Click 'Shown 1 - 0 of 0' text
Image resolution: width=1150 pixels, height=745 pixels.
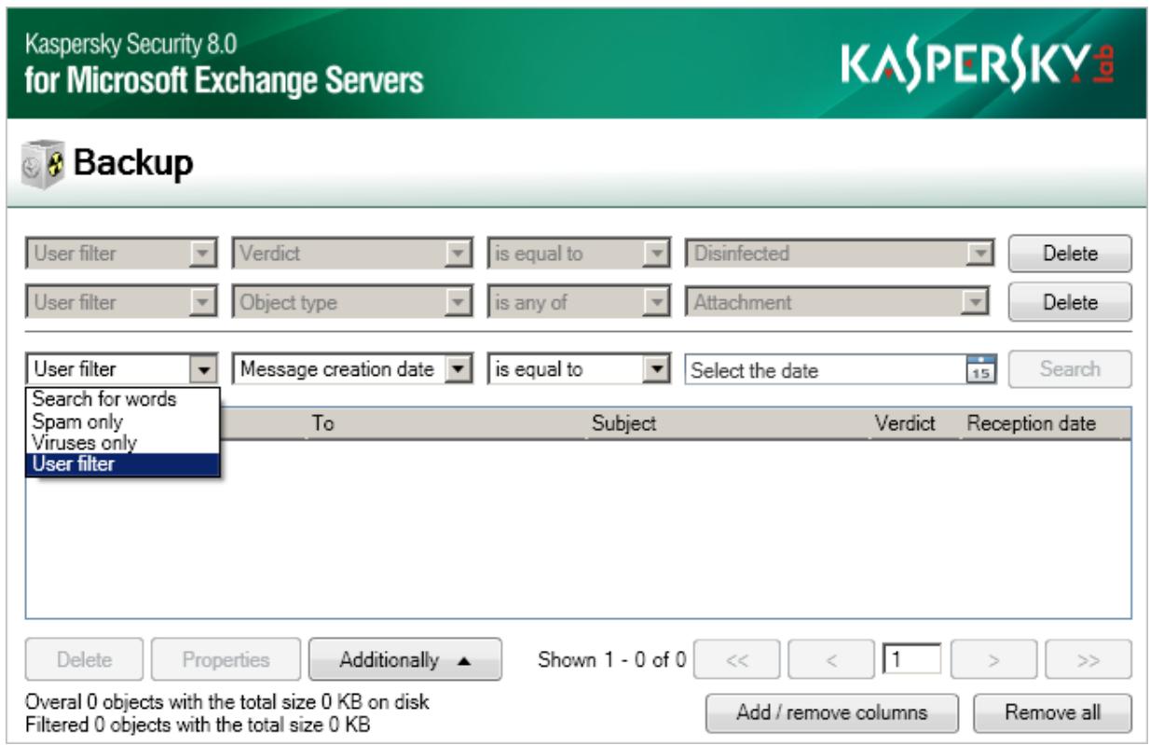pyautogui.click(x=612, y=660)
